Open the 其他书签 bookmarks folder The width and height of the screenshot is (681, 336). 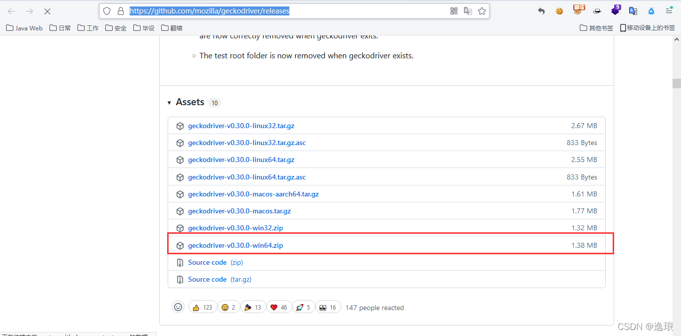pyautogui.click(x=597, y=28)
